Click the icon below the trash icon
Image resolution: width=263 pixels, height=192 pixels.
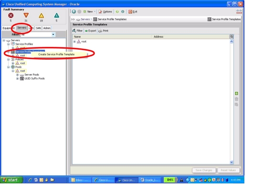[x=236, y=105]
